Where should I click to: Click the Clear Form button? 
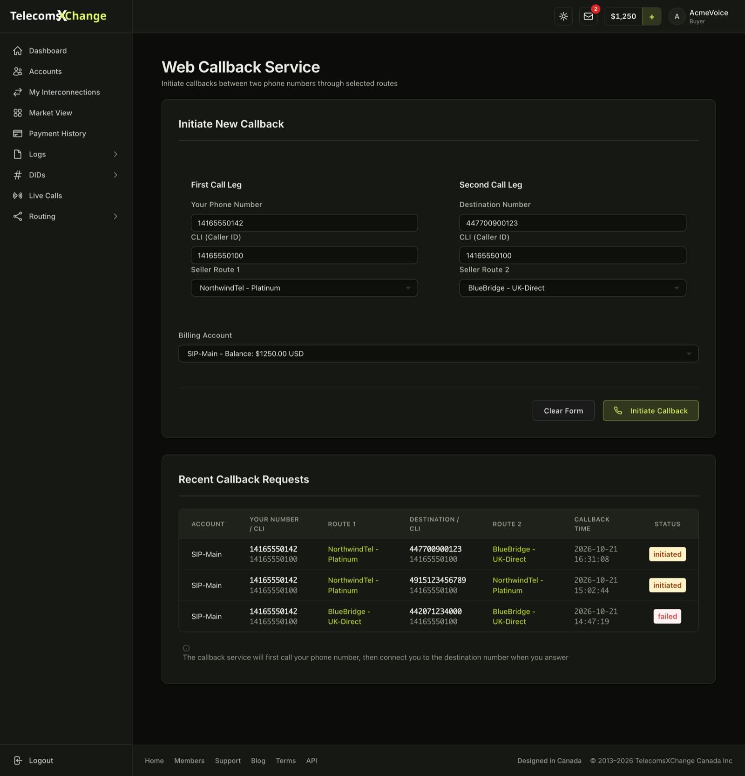[x=563, y=411]
